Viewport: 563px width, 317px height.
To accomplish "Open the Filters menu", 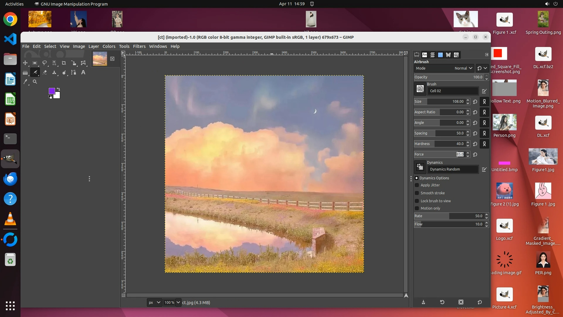I will [x=139, y=46].
